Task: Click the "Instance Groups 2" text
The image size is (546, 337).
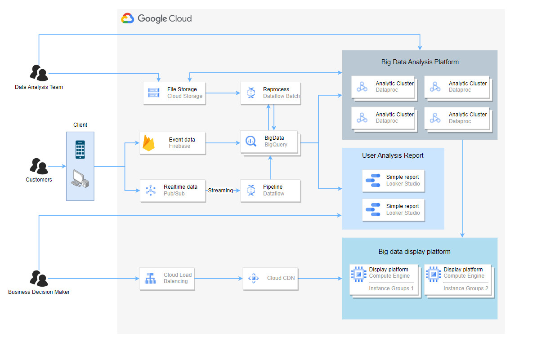Action: [466, 288]
